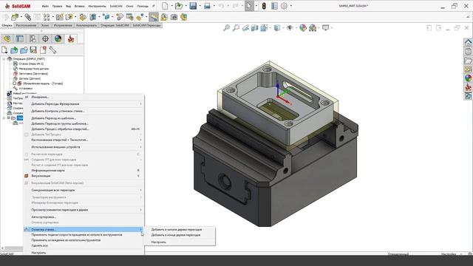Image resolution: width=473 pixels, height=266 pixels.
Task: Click the traffic-light Rebuild icon
Action: click(264, 6)
